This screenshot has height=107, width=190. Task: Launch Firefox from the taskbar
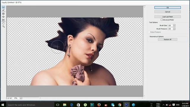(99, 105)
